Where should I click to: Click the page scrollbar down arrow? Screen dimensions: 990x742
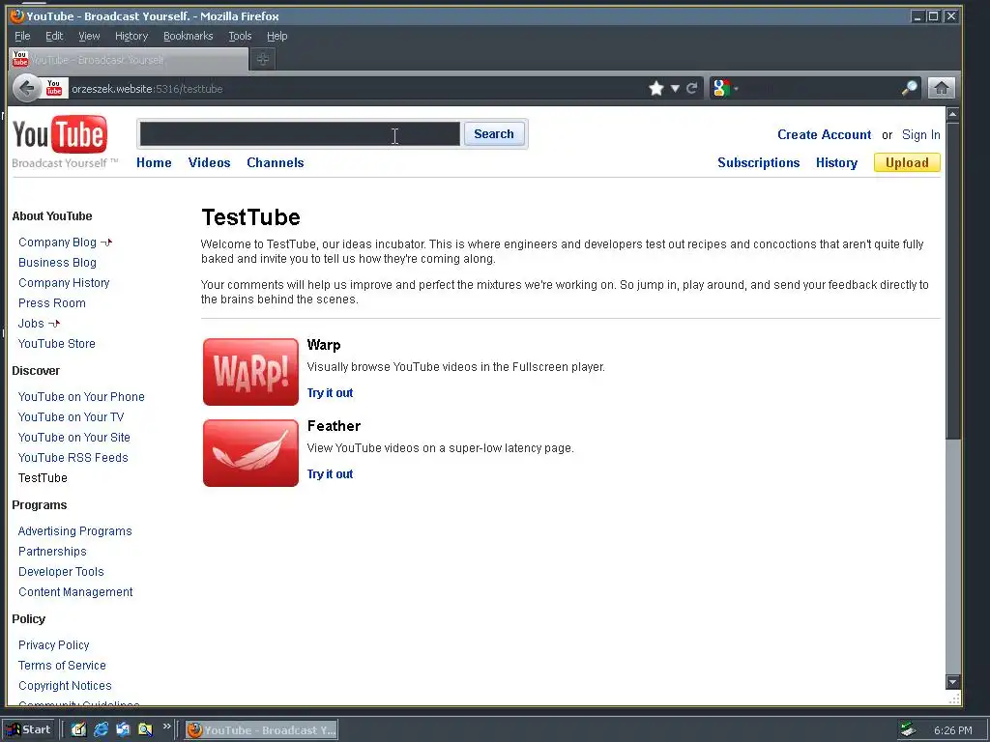click(952, 681)
